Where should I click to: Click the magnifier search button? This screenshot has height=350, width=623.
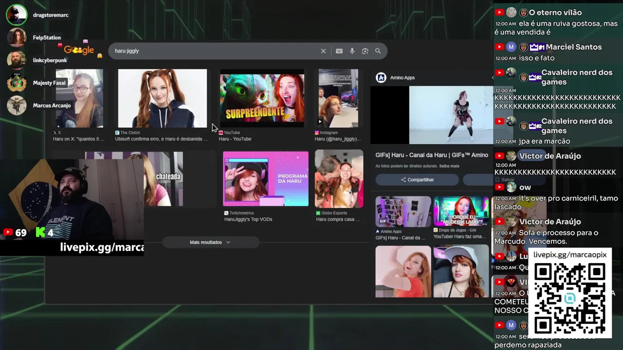378,51
